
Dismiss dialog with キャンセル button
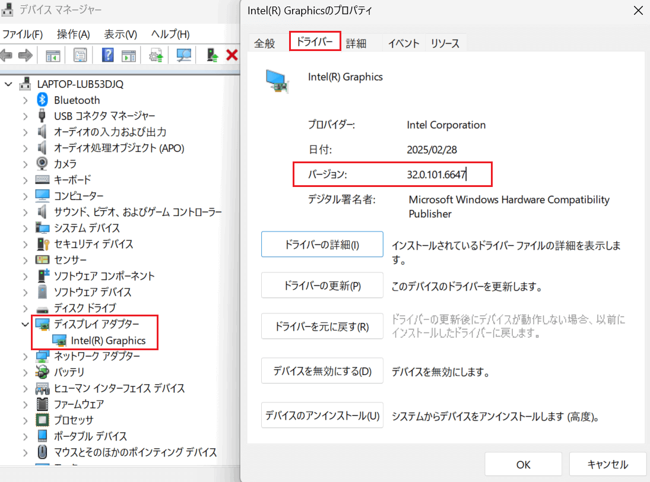[608, 465]
